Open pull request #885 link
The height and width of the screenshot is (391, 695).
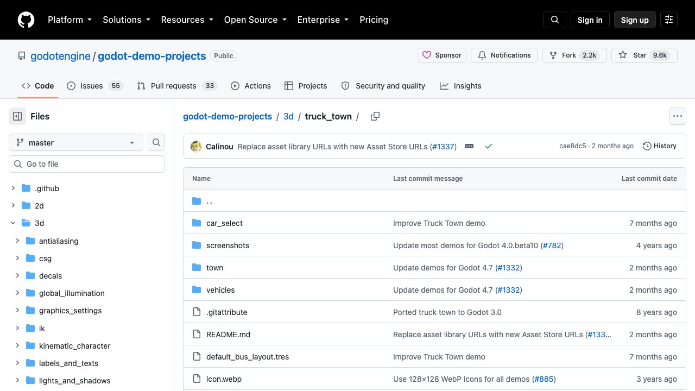click(x=544, y=379)
